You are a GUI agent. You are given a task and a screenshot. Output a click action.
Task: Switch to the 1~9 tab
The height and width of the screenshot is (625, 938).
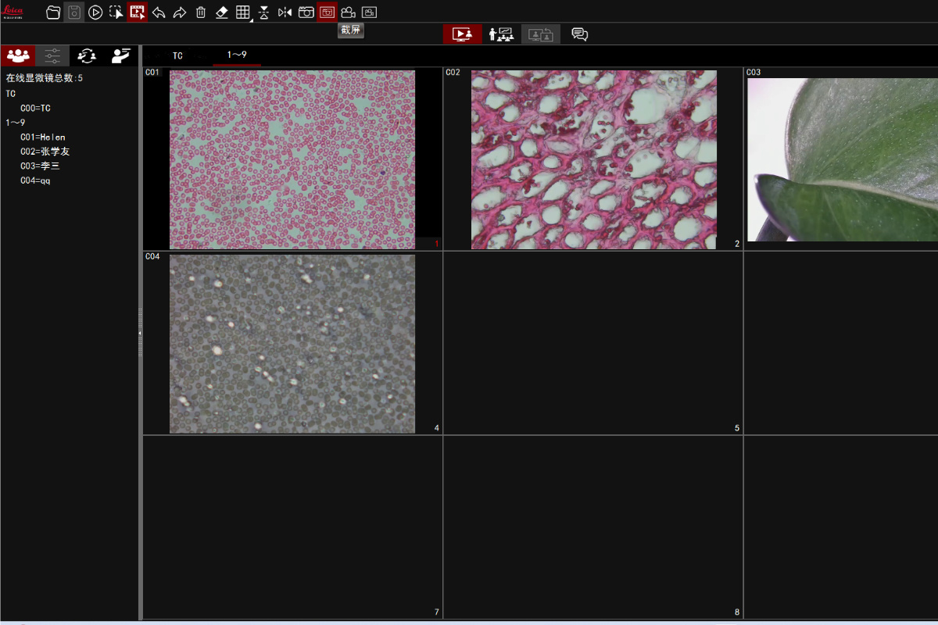237,55
